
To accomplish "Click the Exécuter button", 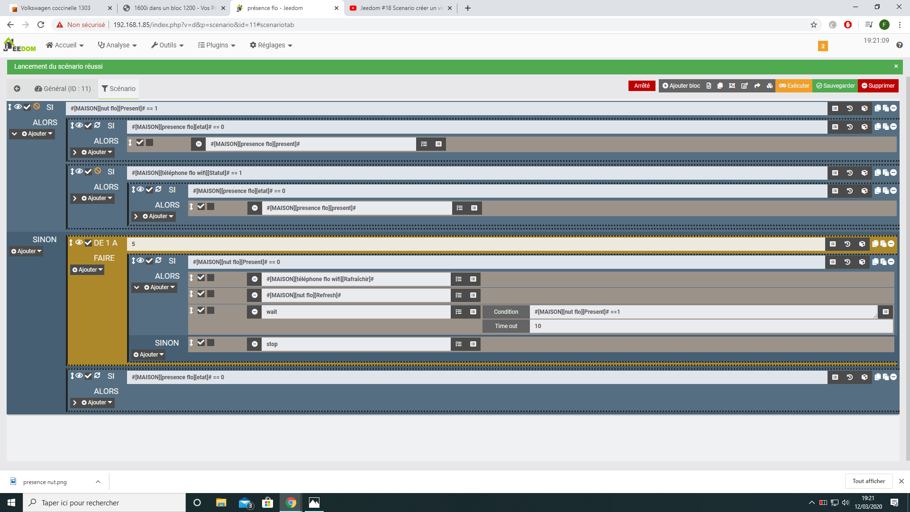I will point(794,86).
